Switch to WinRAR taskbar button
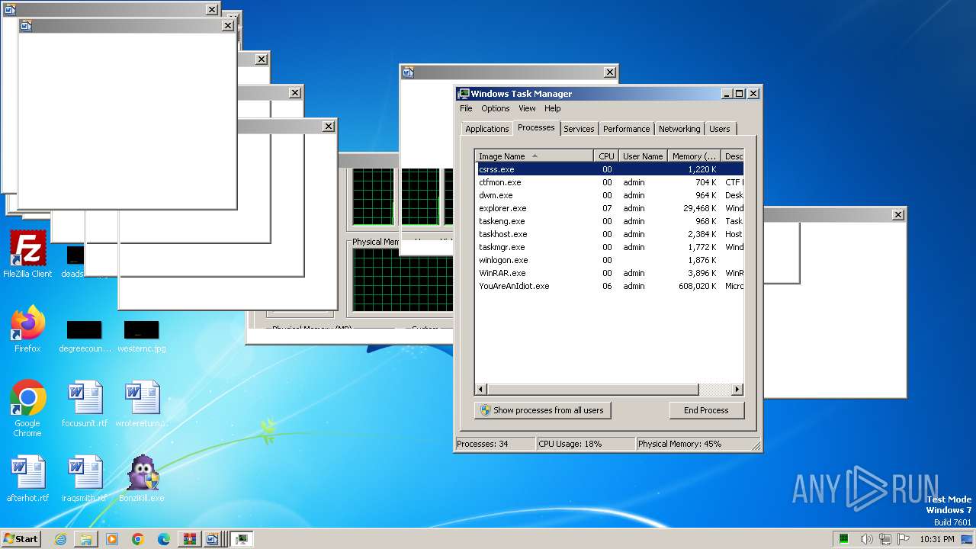Screen dimensions: 976x549 [190, 539]
